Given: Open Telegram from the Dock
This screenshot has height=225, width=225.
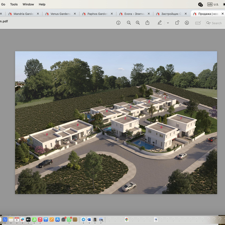Looking at the screenshot, I should pyautogui.click(x=83, y=220).
